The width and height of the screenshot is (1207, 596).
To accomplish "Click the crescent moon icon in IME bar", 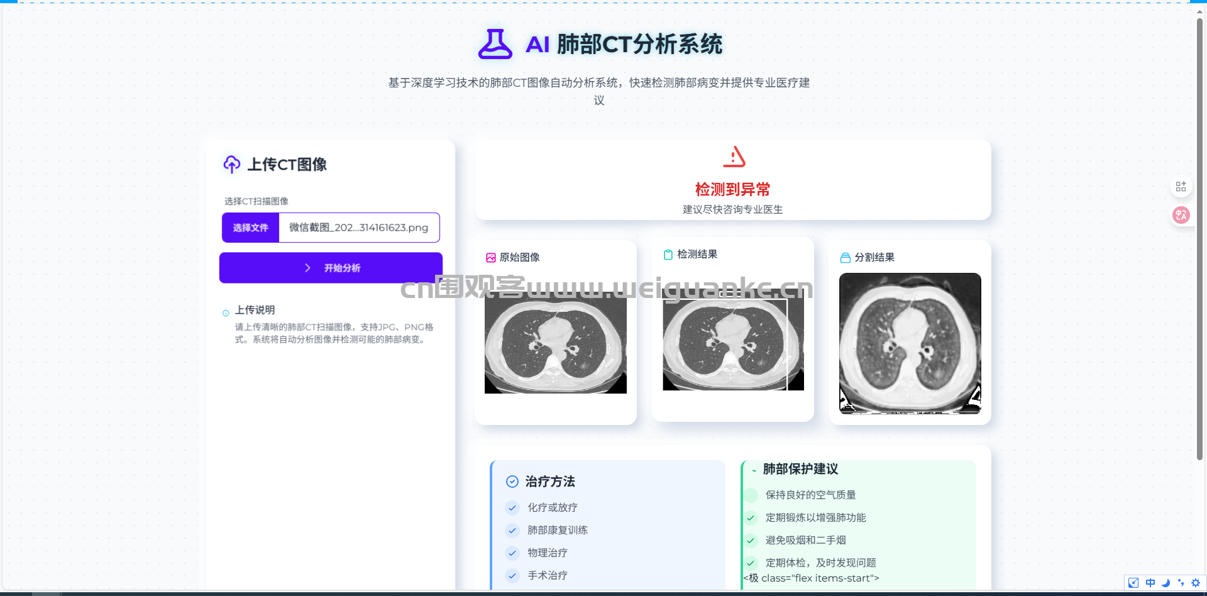I will (1166, 583).
